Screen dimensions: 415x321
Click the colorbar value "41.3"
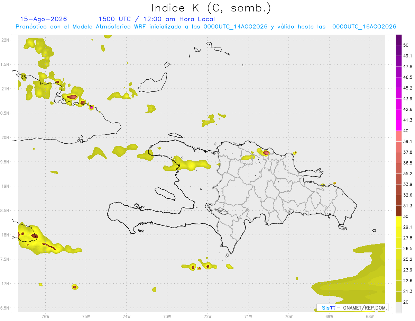pos(408,120)
